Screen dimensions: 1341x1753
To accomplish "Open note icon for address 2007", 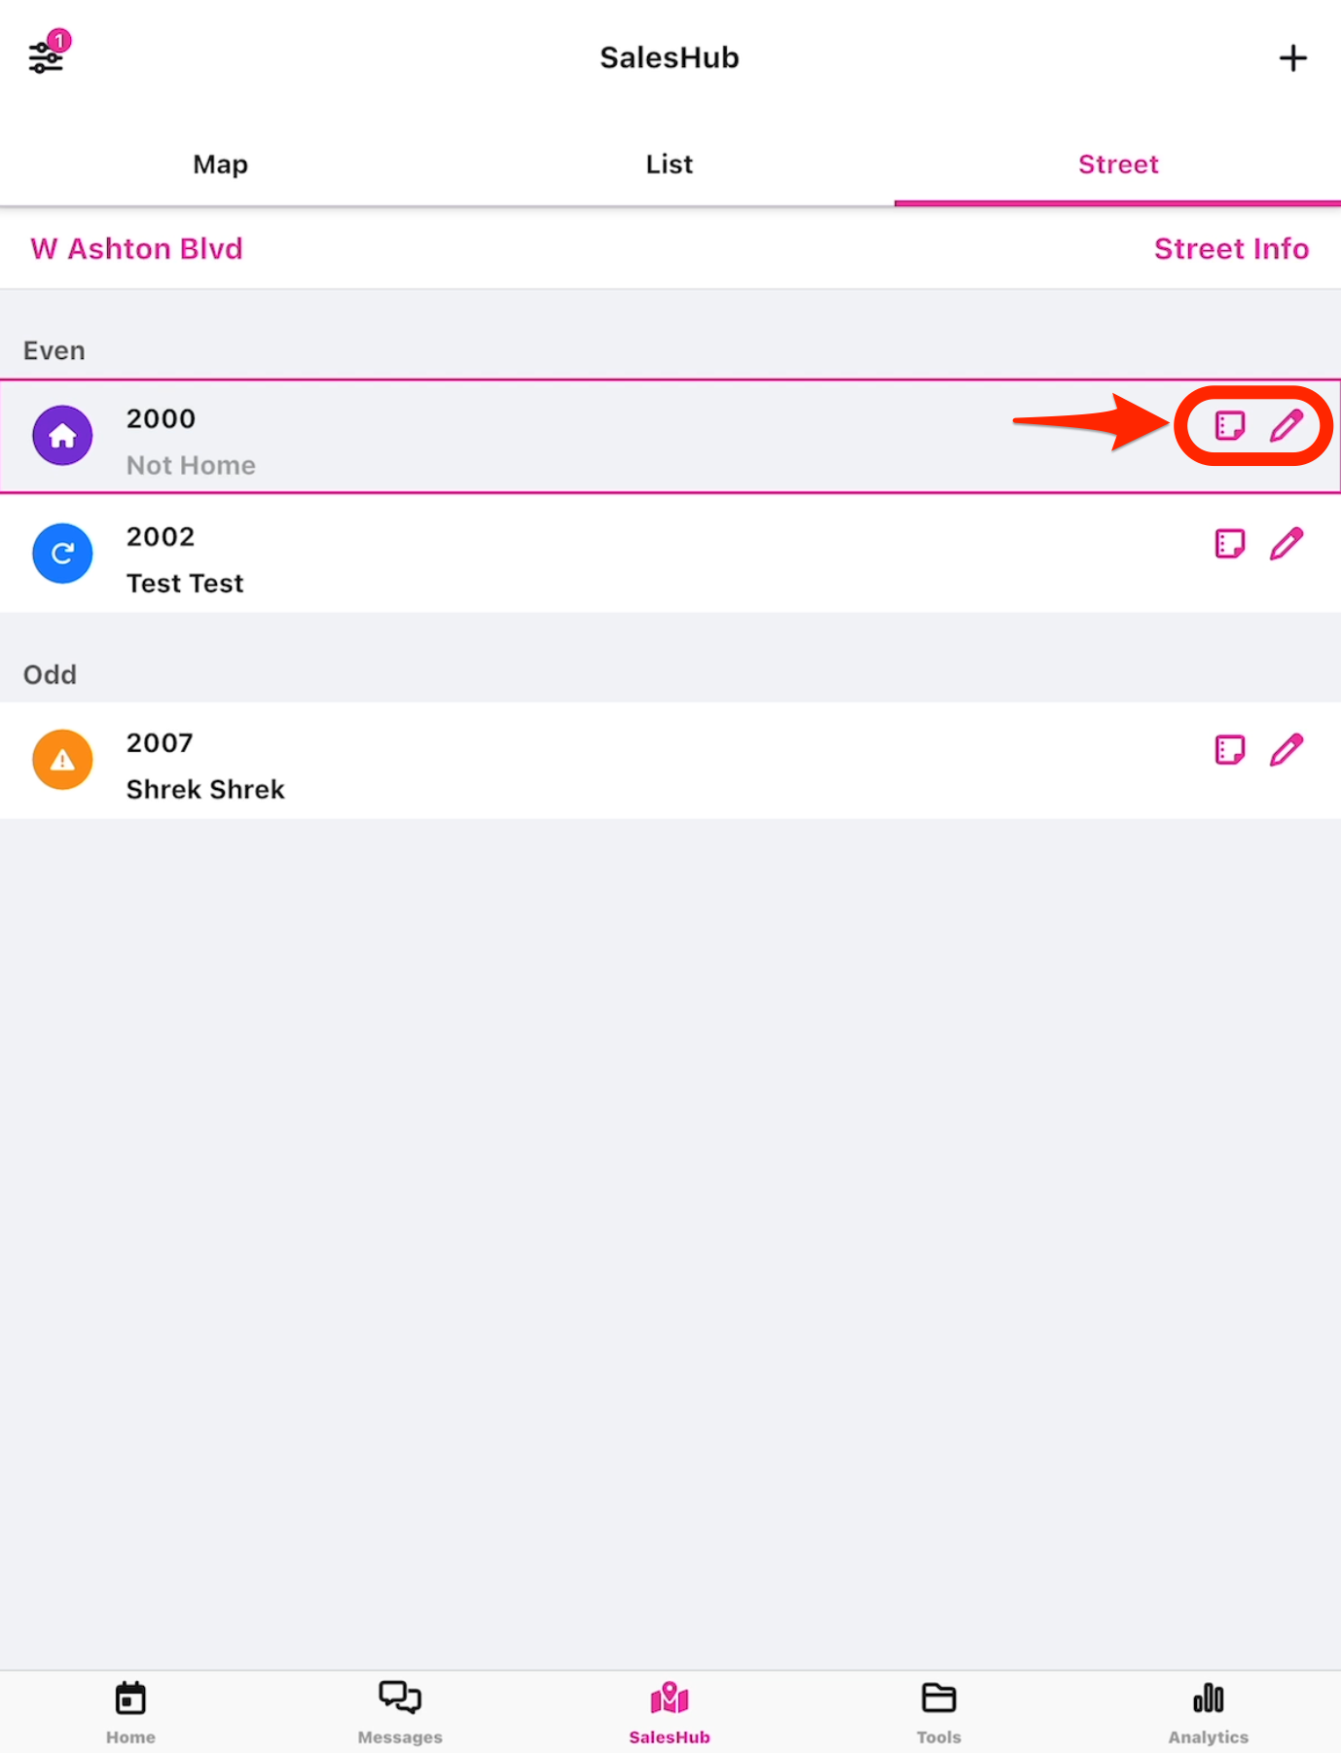I will tap(1230, 750).
